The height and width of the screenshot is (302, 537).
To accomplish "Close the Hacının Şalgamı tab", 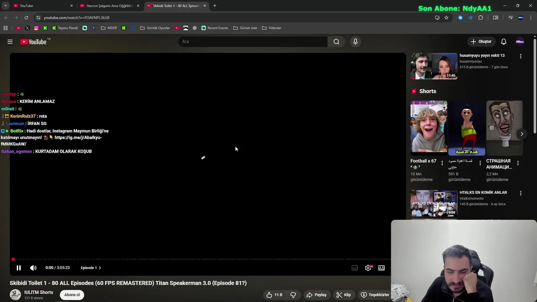I will [138, 5].
